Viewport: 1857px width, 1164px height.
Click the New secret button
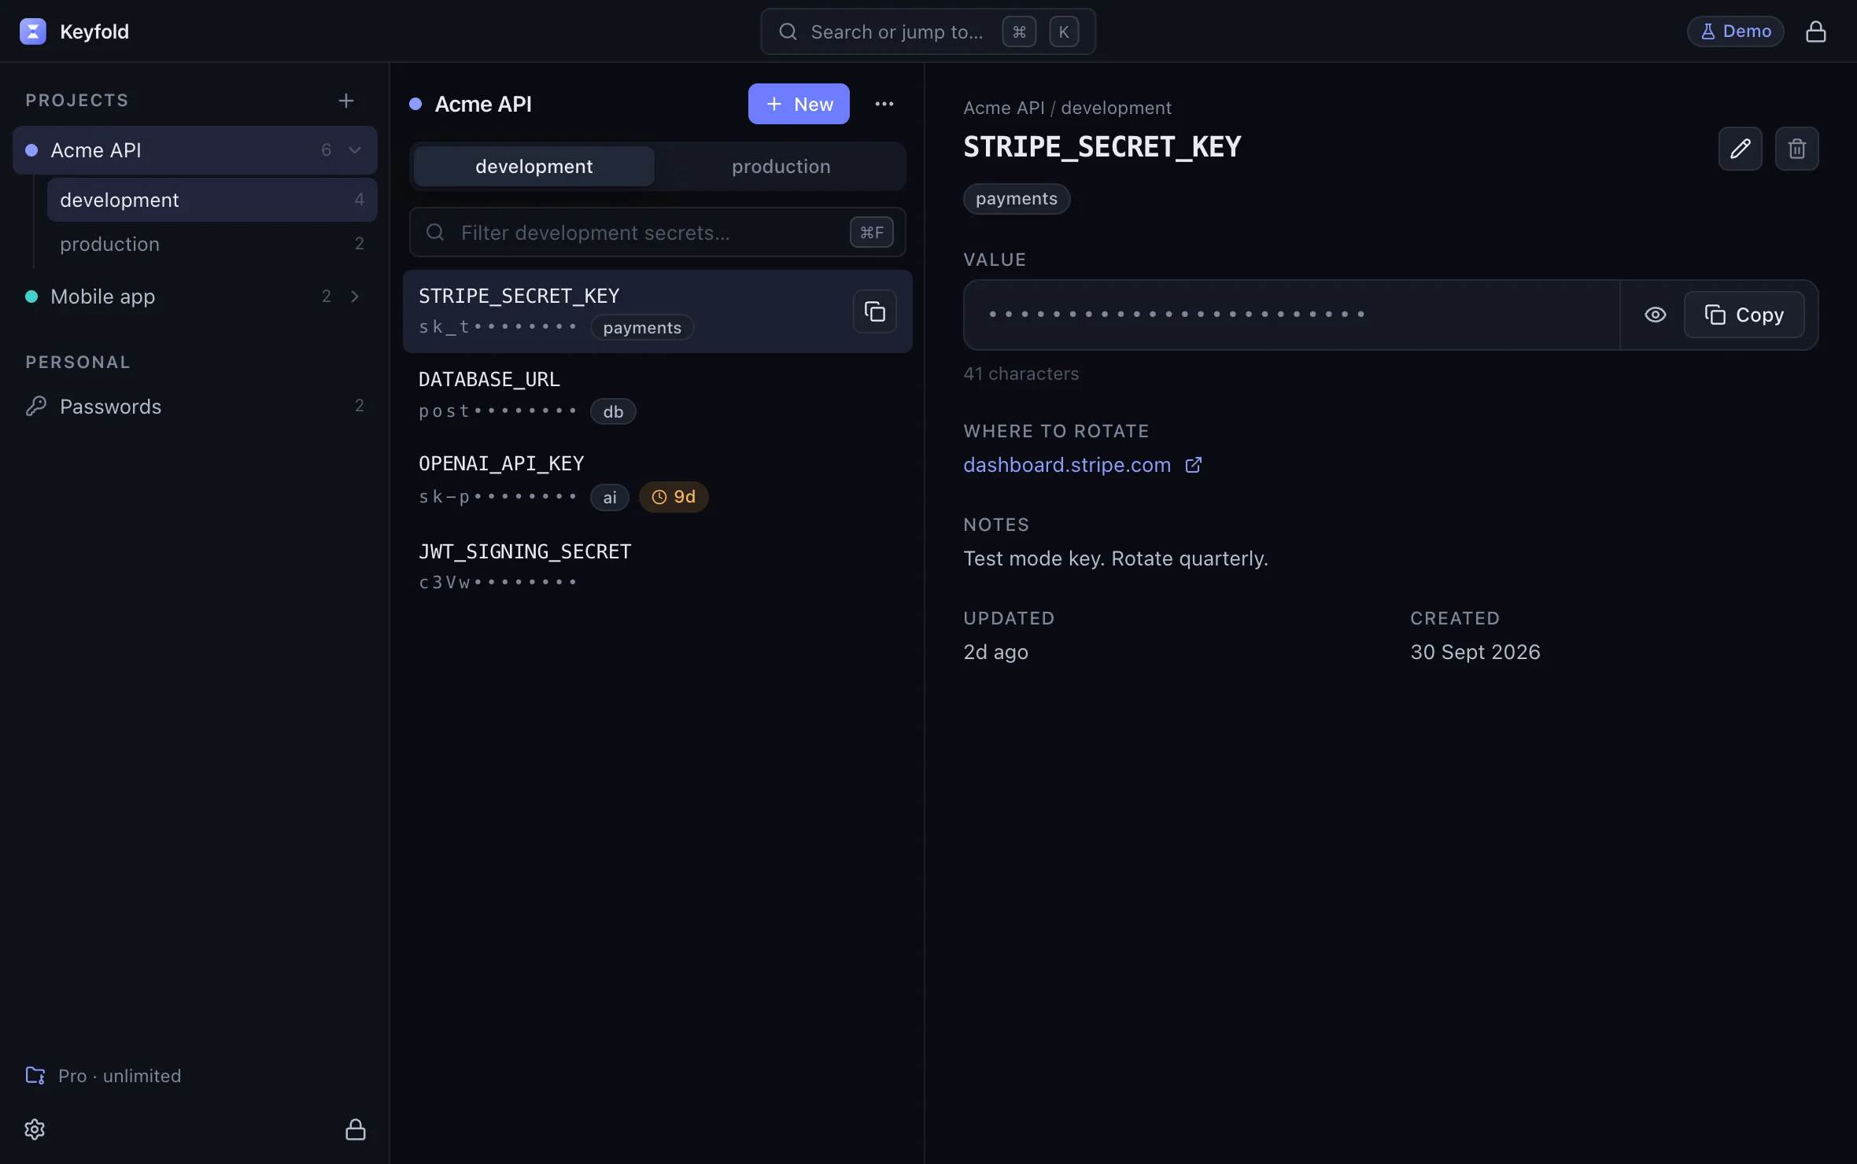coord(799,104)
